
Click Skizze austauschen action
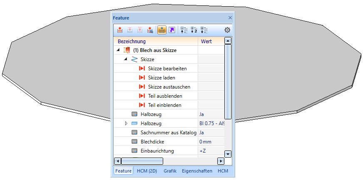point(169,87)
